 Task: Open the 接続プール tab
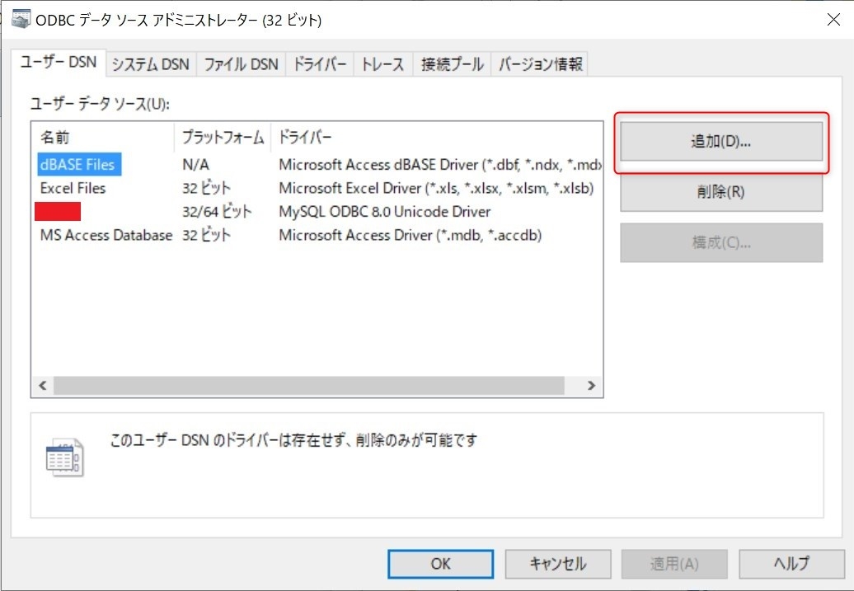(x=452, y=64)
